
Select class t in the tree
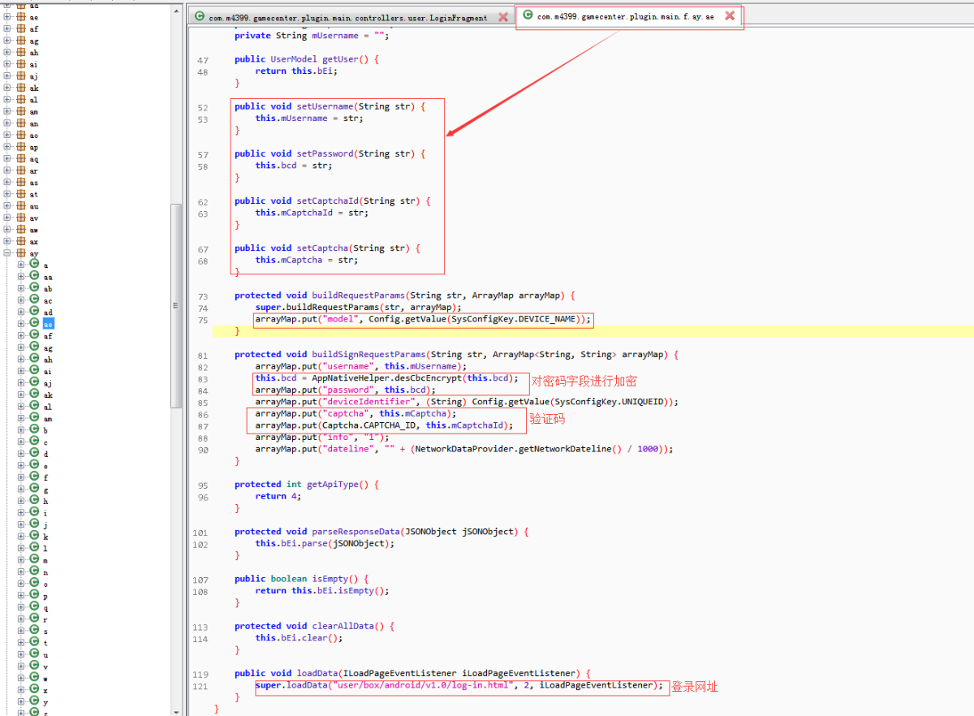pyautogui.click(x=45, y=643)
